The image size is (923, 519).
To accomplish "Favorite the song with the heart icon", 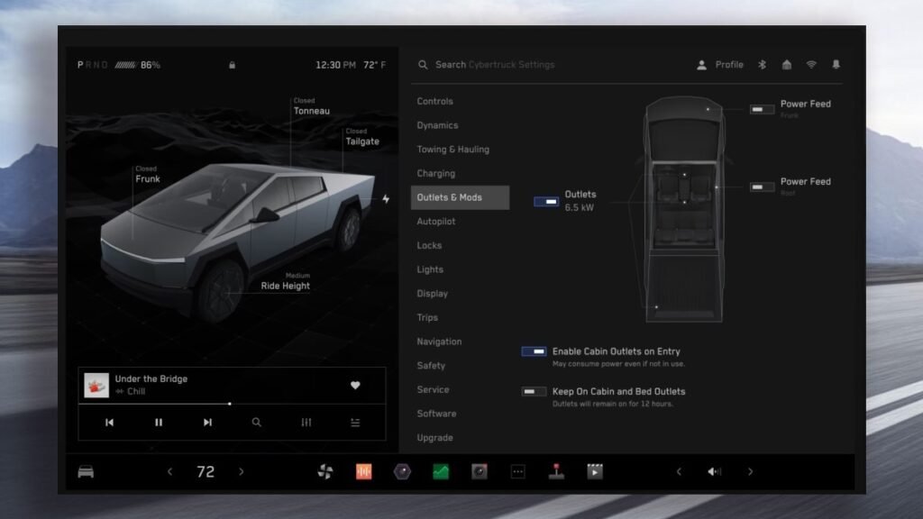I will click(355, 386).
